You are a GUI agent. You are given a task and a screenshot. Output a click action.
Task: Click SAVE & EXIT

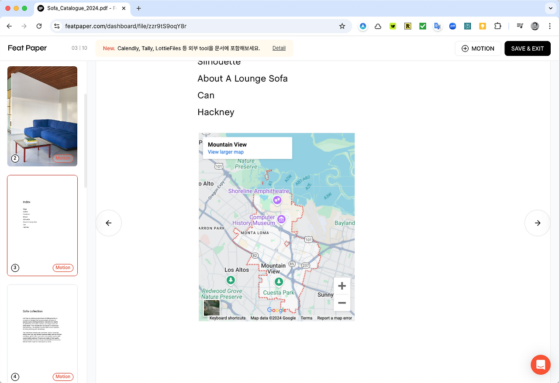point(528,48)
